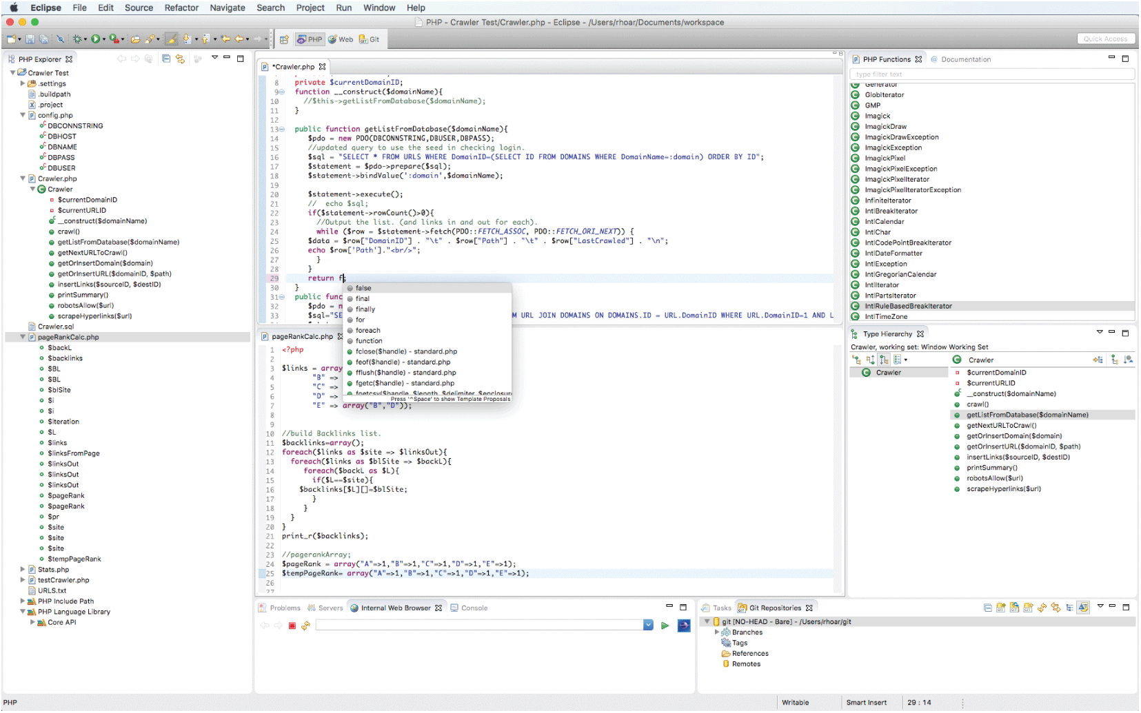This screenshot has width=1141, height=713.
Task: Click the Open Perspective icon
Action: click(284, 39)
